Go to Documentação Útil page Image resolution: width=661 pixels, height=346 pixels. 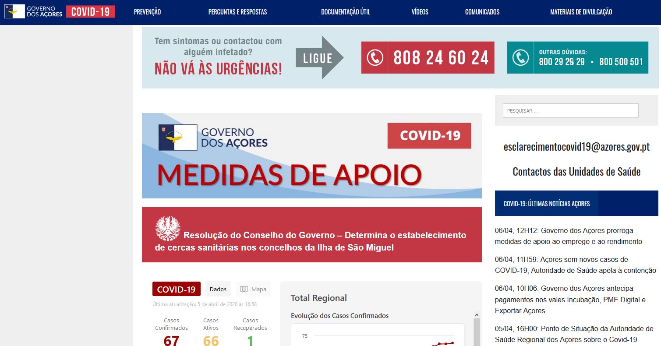pyautogui.click(x=345, y=12)
